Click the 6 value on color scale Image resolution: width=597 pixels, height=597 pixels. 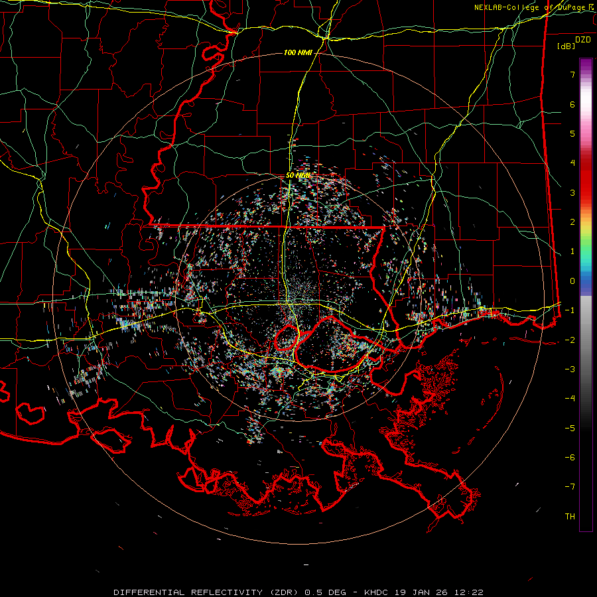pyautogui.click(x=572, y=104)
